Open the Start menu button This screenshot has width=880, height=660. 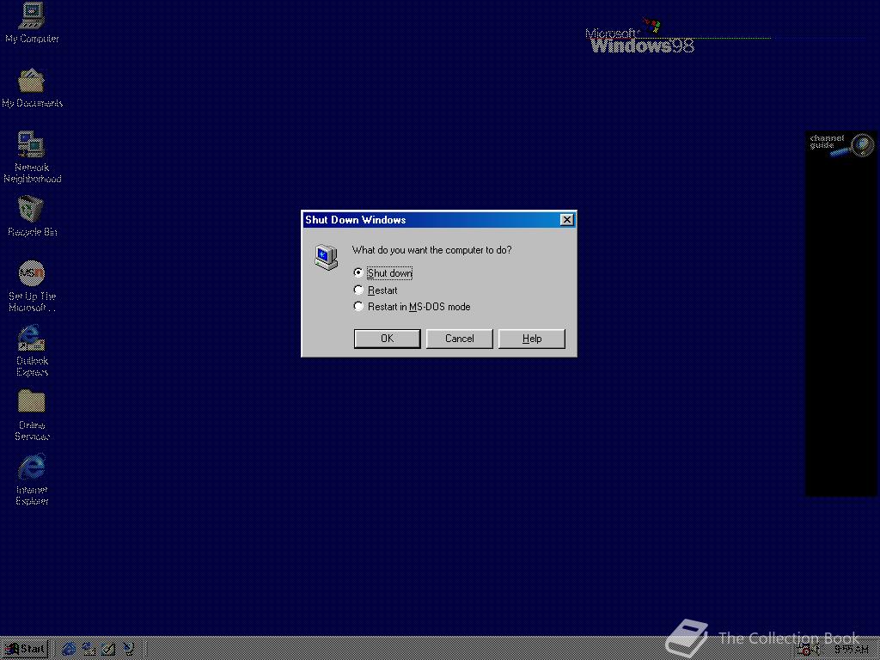pyautogui.click(x=25, y=650)
